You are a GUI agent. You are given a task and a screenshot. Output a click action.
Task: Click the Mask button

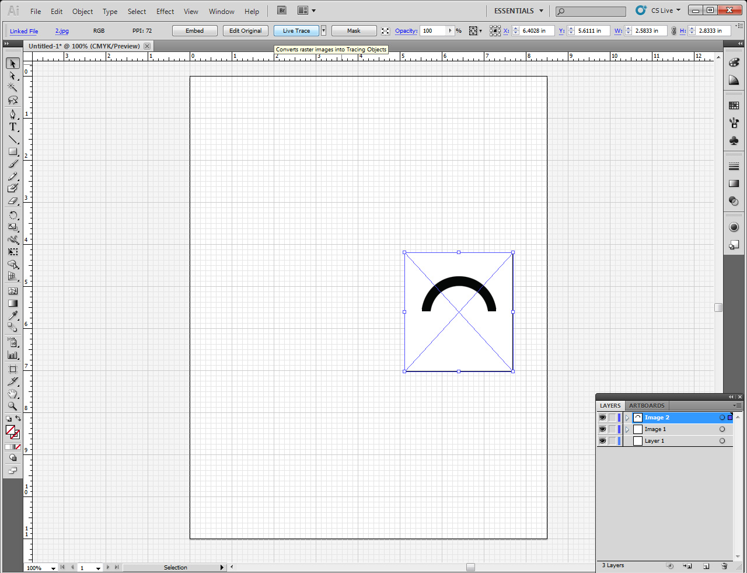pos(354,31)
